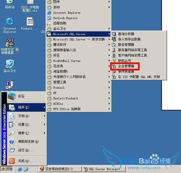Expand the 搜狗拼音输入法 folder
Image resolution: width=181 pixels, height=173 pixels.
point(79,50)
